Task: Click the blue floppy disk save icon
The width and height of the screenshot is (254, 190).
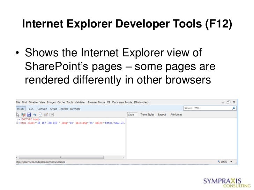Action: click(x=29, y=115)
